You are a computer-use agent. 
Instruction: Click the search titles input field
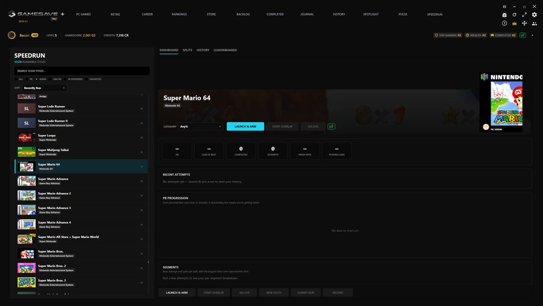click(82, 71)
